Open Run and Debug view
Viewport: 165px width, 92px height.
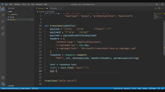pyautogui.click(x=3, y=28)
